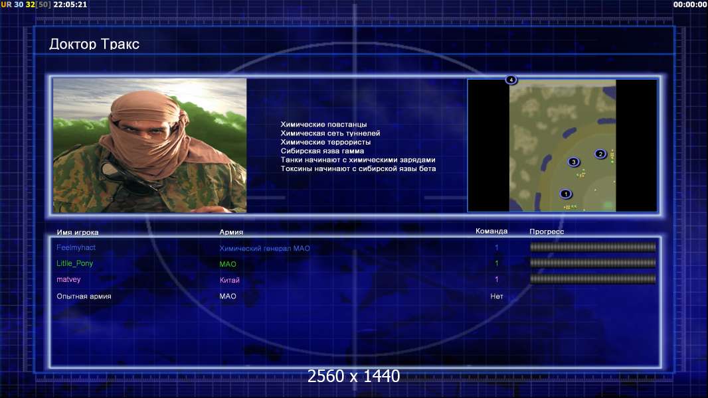This screenshot has height=398, width=708.
Task: Select player name Litlle_Pony
Action: coord(74,263)
